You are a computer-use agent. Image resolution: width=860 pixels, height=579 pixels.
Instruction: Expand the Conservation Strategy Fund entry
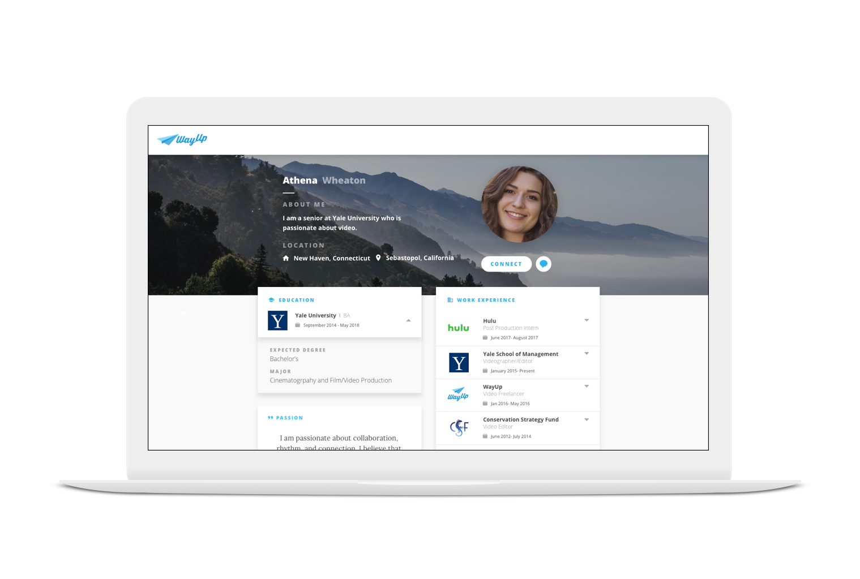pyautogui.click(x=586, y=419)
